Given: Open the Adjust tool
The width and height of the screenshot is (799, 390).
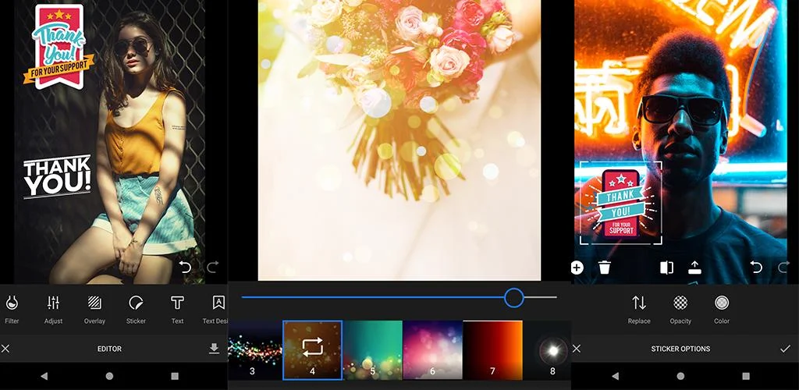Looking at the screenshot, I should (x=53, y=308).
